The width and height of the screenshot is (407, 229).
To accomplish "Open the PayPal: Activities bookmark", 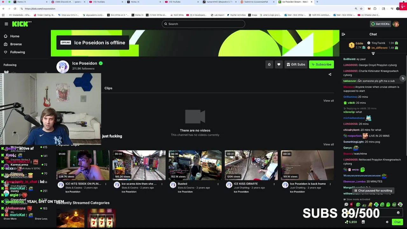I will 236,15.
